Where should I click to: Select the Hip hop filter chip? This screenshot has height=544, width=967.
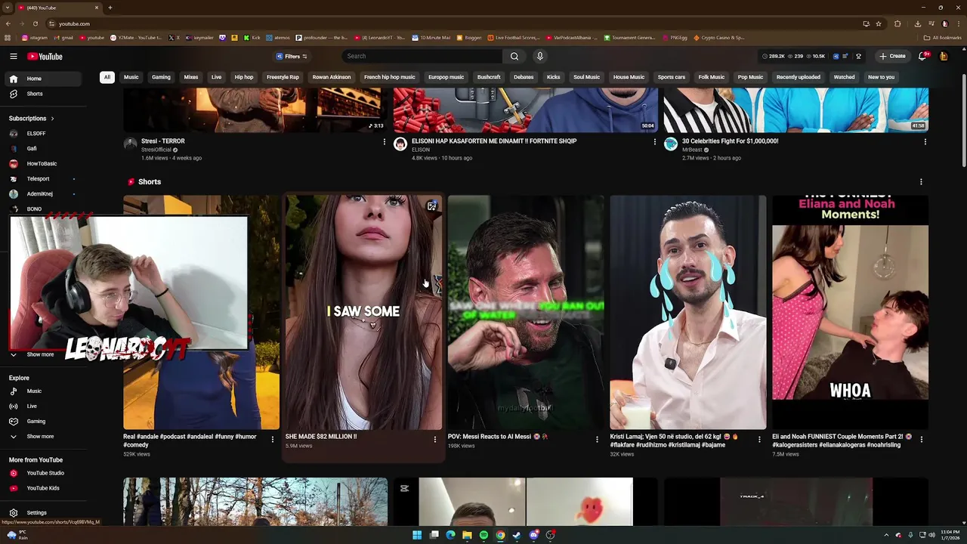pos(244,77)
